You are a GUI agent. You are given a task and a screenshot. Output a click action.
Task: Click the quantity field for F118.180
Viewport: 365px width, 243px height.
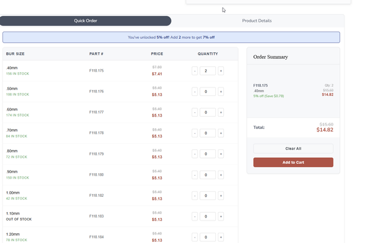coord(207,175)
